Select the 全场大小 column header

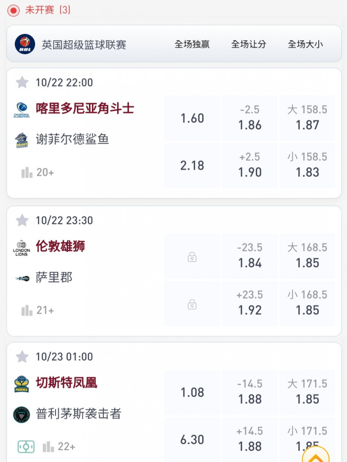305,44
